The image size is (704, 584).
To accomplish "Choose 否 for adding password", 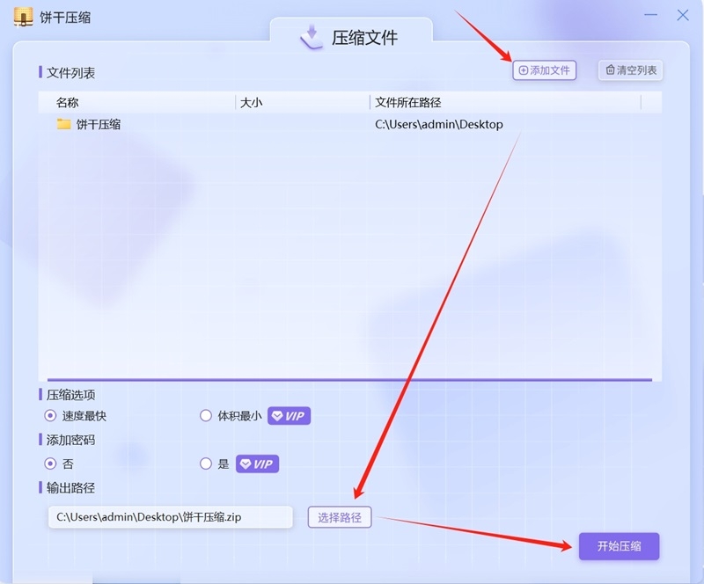I will tap(50, 464).
